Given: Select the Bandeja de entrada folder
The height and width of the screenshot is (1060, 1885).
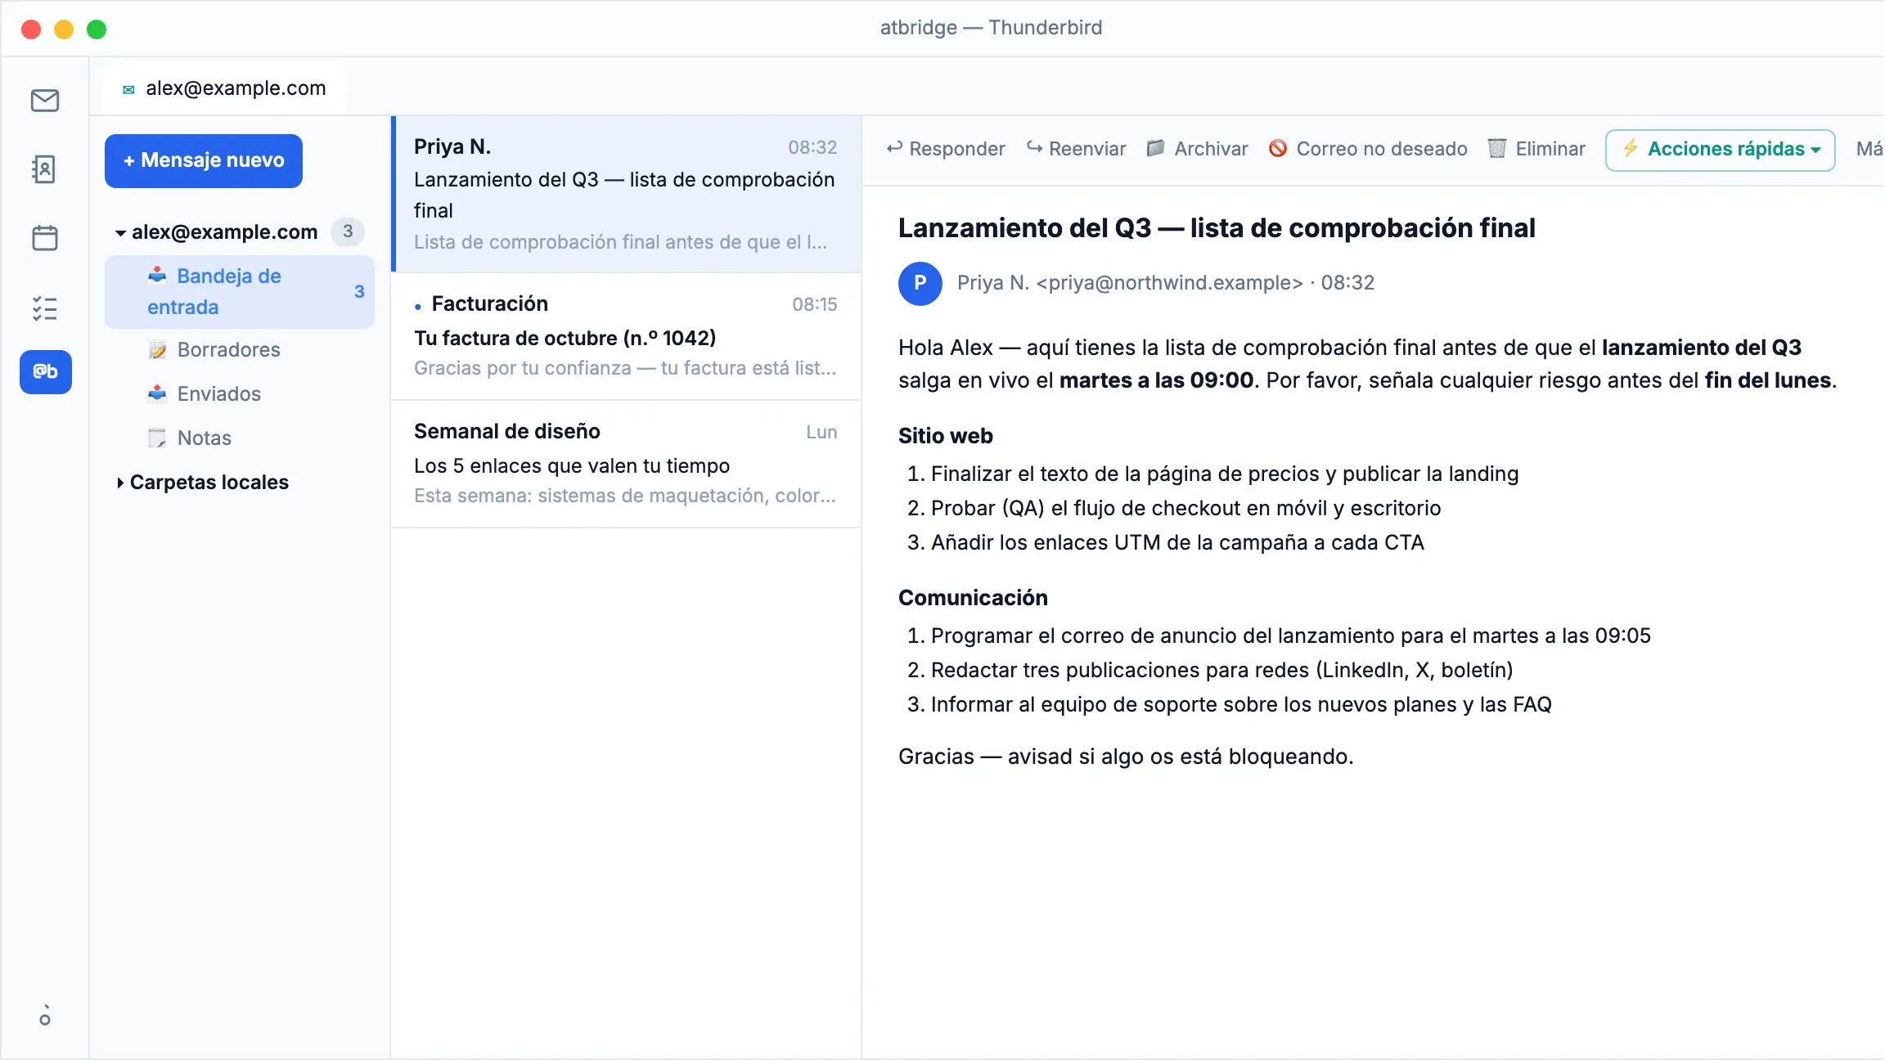Looking at the screenshot, I should click(x=240, y=292).
